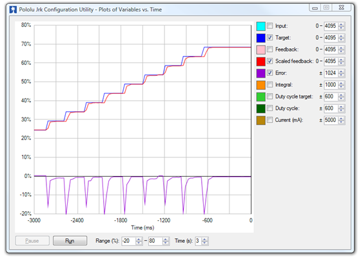Uncheck the Scaled feedback checkbox
The height and width of the screenshot is (257, 361).
(269, 61)
